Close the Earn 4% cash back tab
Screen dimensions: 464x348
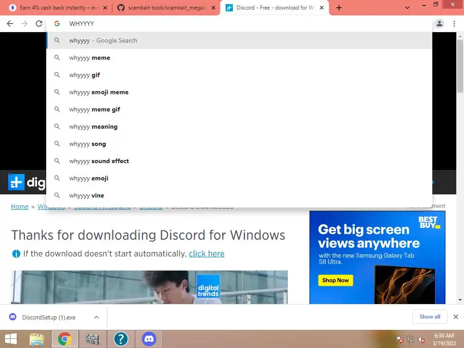105,8
